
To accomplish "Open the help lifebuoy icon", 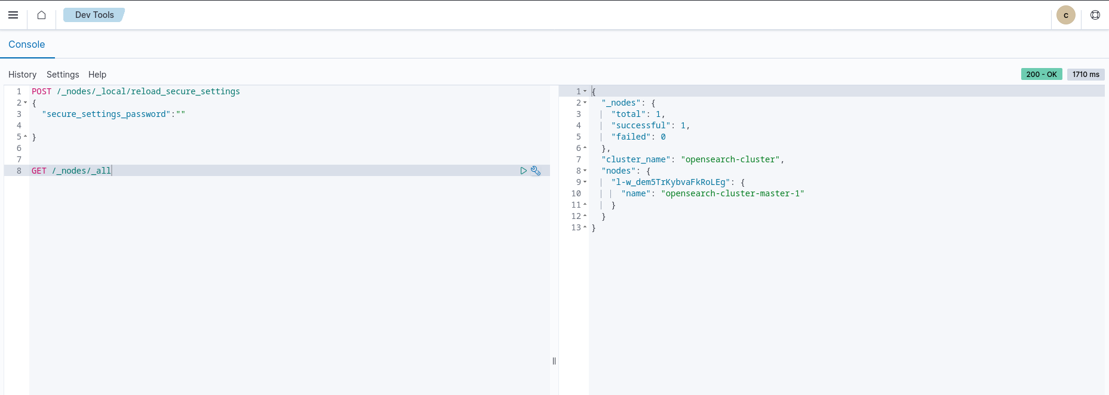I will 1095,15.
